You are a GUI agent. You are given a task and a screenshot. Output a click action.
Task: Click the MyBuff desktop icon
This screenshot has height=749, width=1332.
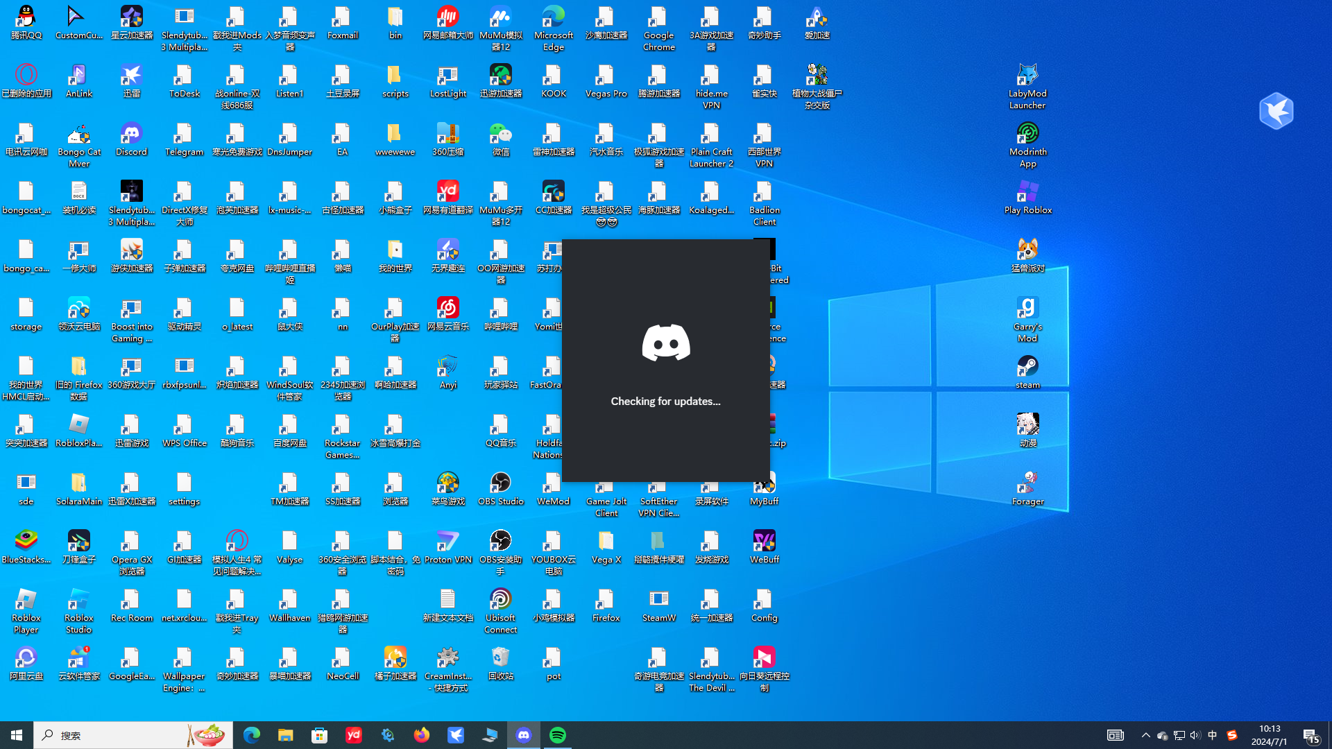click(x=765, y=488)
